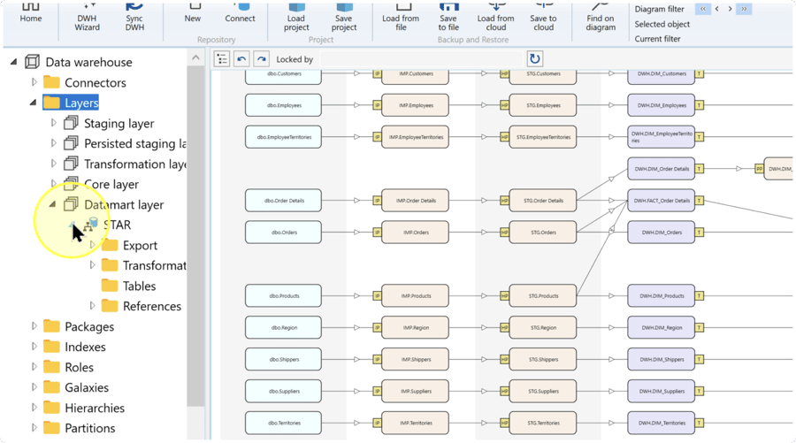Go to next diagram filter
796x443 pixels.
click(730, 9)
